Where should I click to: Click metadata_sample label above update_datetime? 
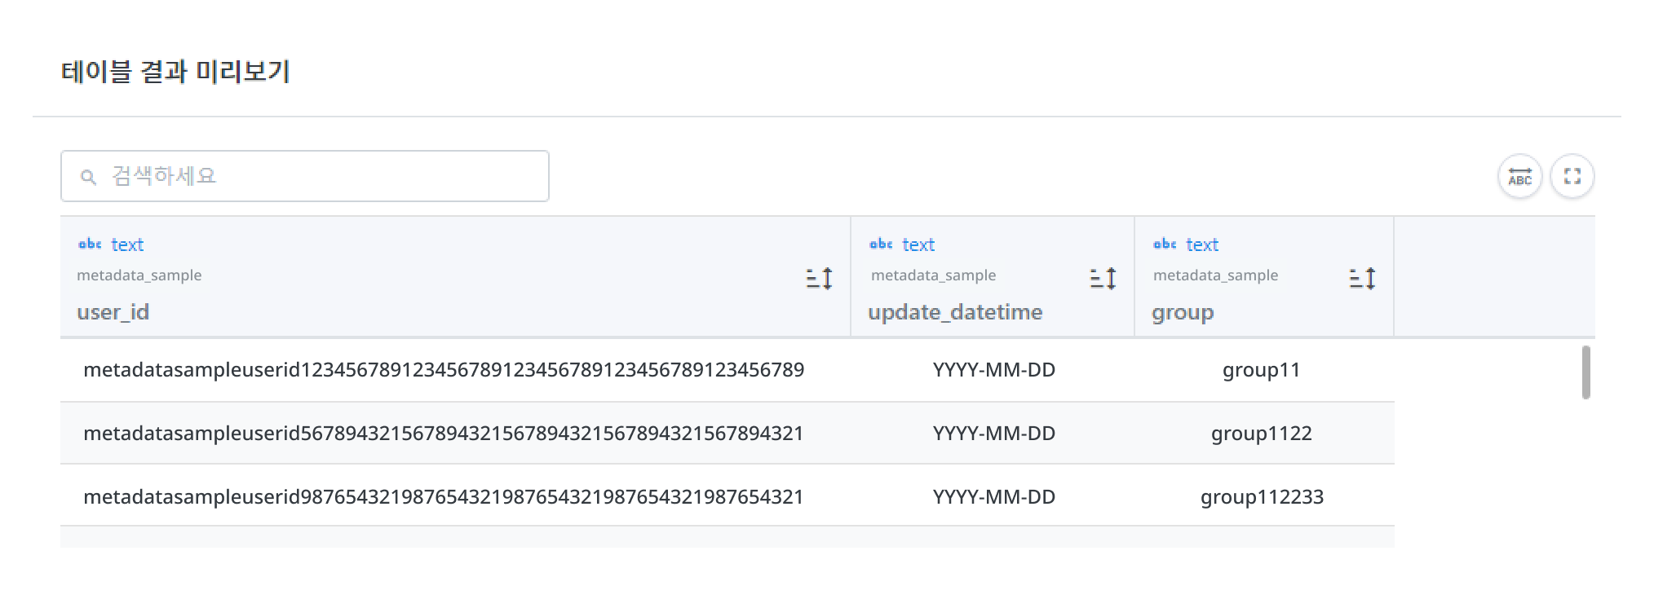pos(933,275)
